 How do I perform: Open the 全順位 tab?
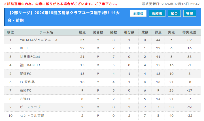[x=138, y=13]
